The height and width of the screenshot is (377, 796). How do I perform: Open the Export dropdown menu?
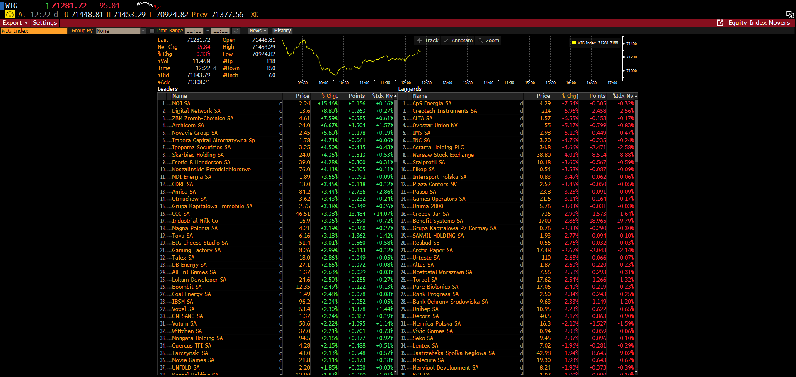click(15, 23)
